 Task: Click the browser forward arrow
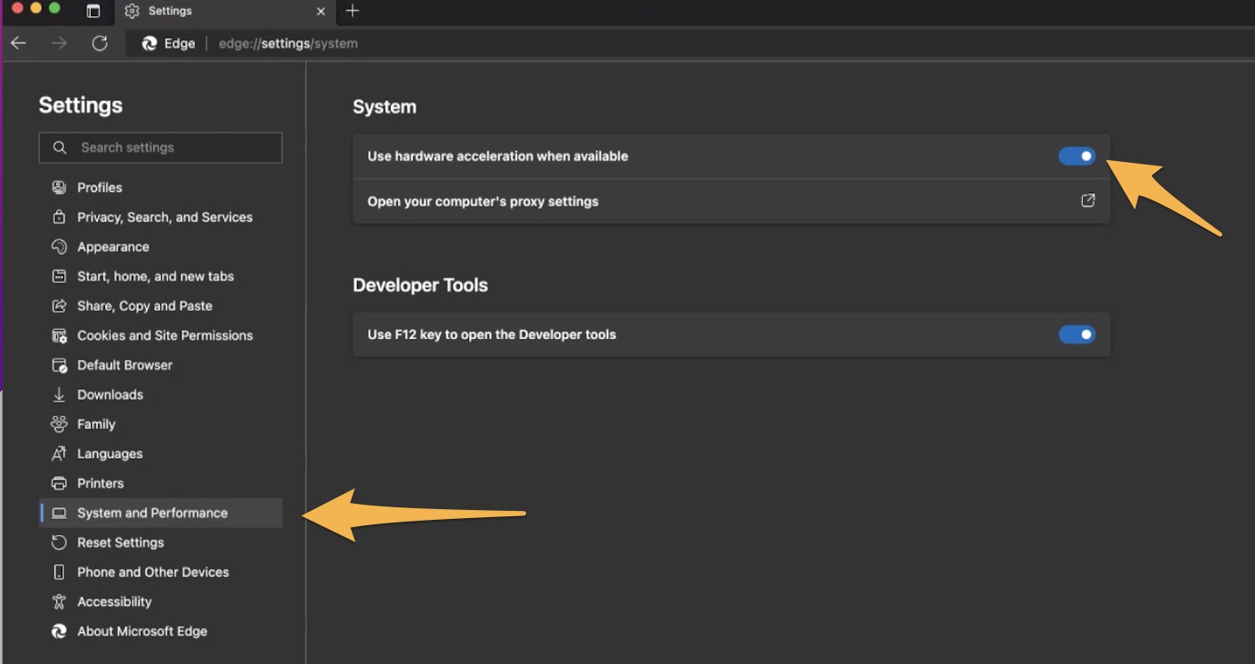tap(59, 43)
